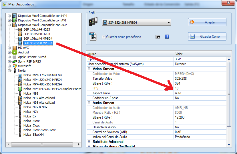Click the Microsoft Windows flag icon
Screen dimensions: 237x154
tap(15, 66)
